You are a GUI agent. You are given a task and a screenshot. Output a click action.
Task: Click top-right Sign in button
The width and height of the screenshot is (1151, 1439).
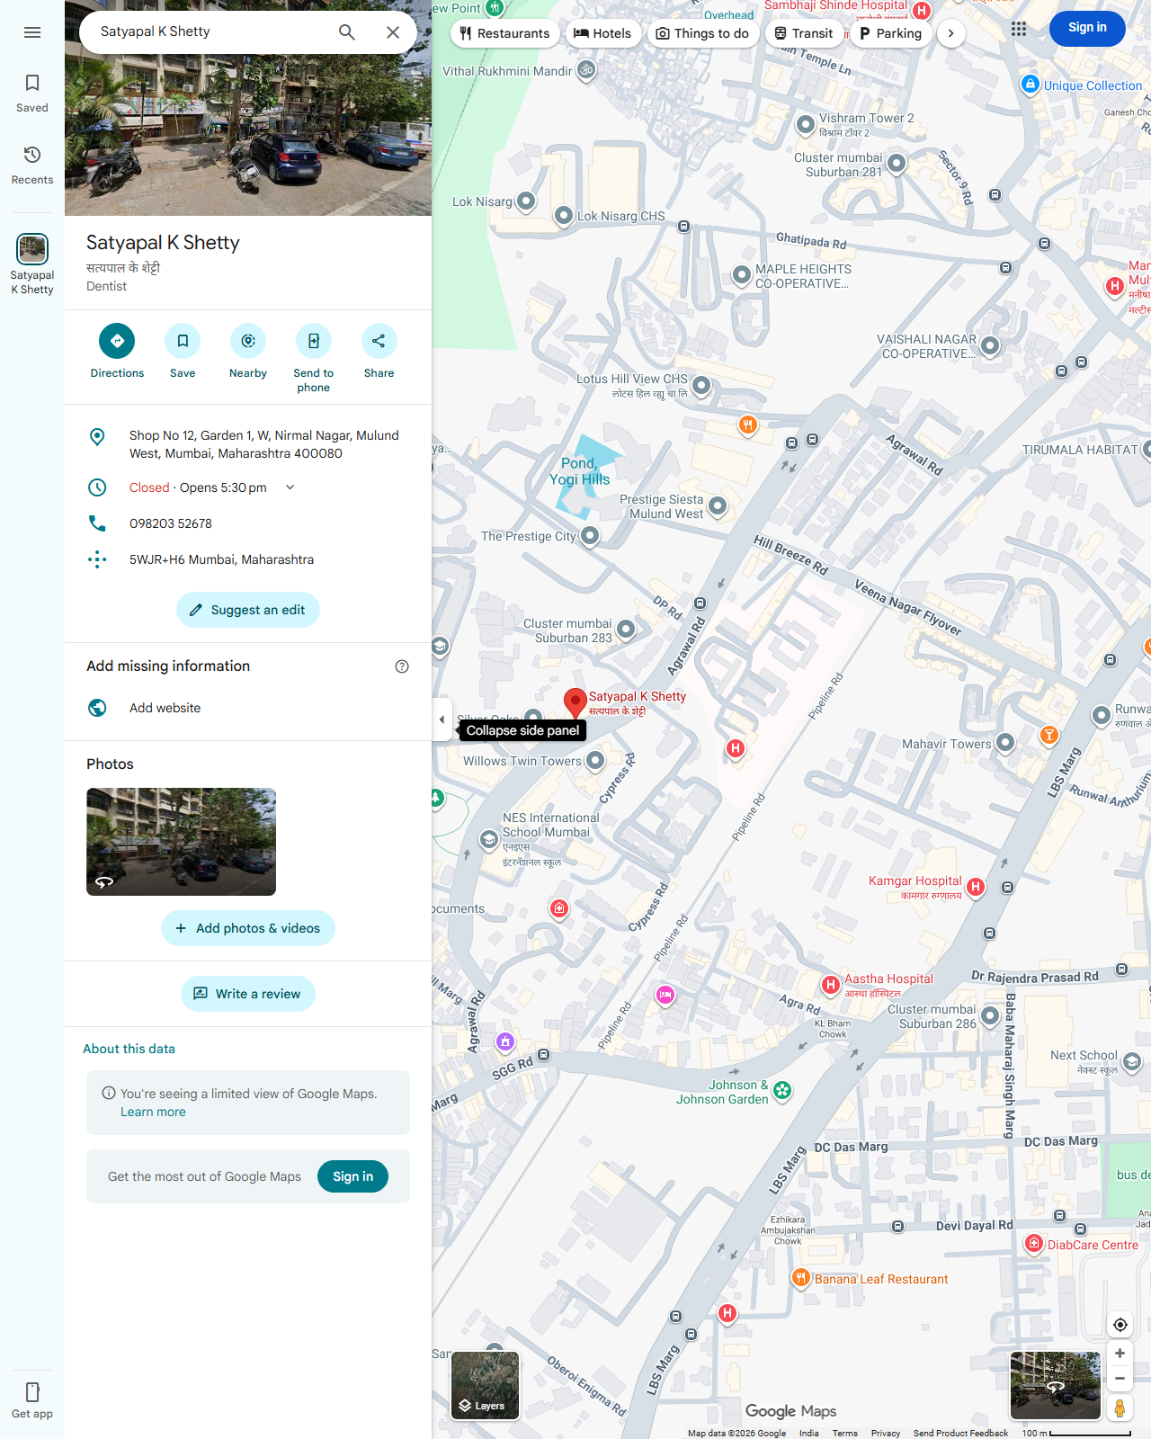(x=1087, y=28)
